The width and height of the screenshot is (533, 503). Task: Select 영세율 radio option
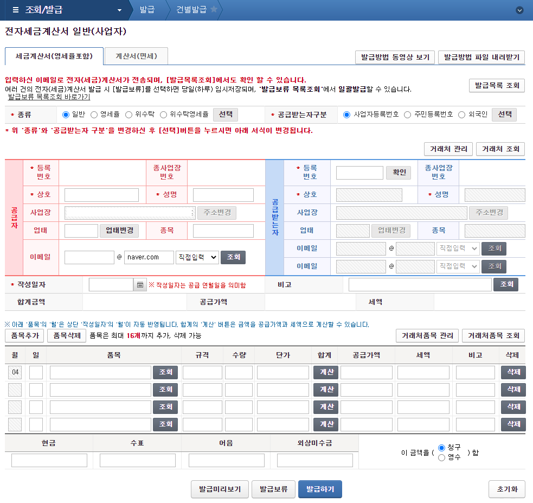click(94, 115)
